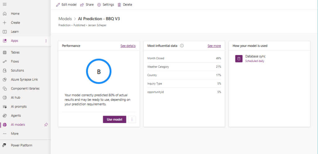Click the Agents icon in sidebar
Viewport: 318px width, 154px height.
(x=5, y=116)
